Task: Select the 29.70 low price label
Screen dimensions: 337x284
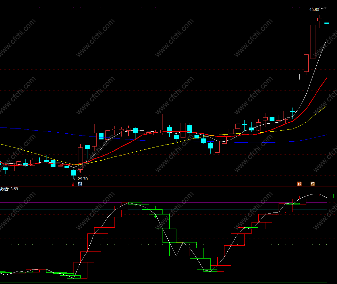Action: pyautogui.click(x=83, y=179)
